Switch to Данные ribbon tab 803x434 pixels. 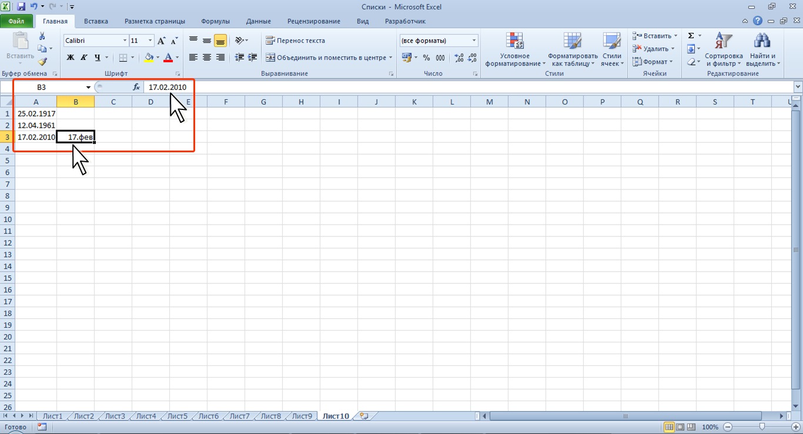259,21
